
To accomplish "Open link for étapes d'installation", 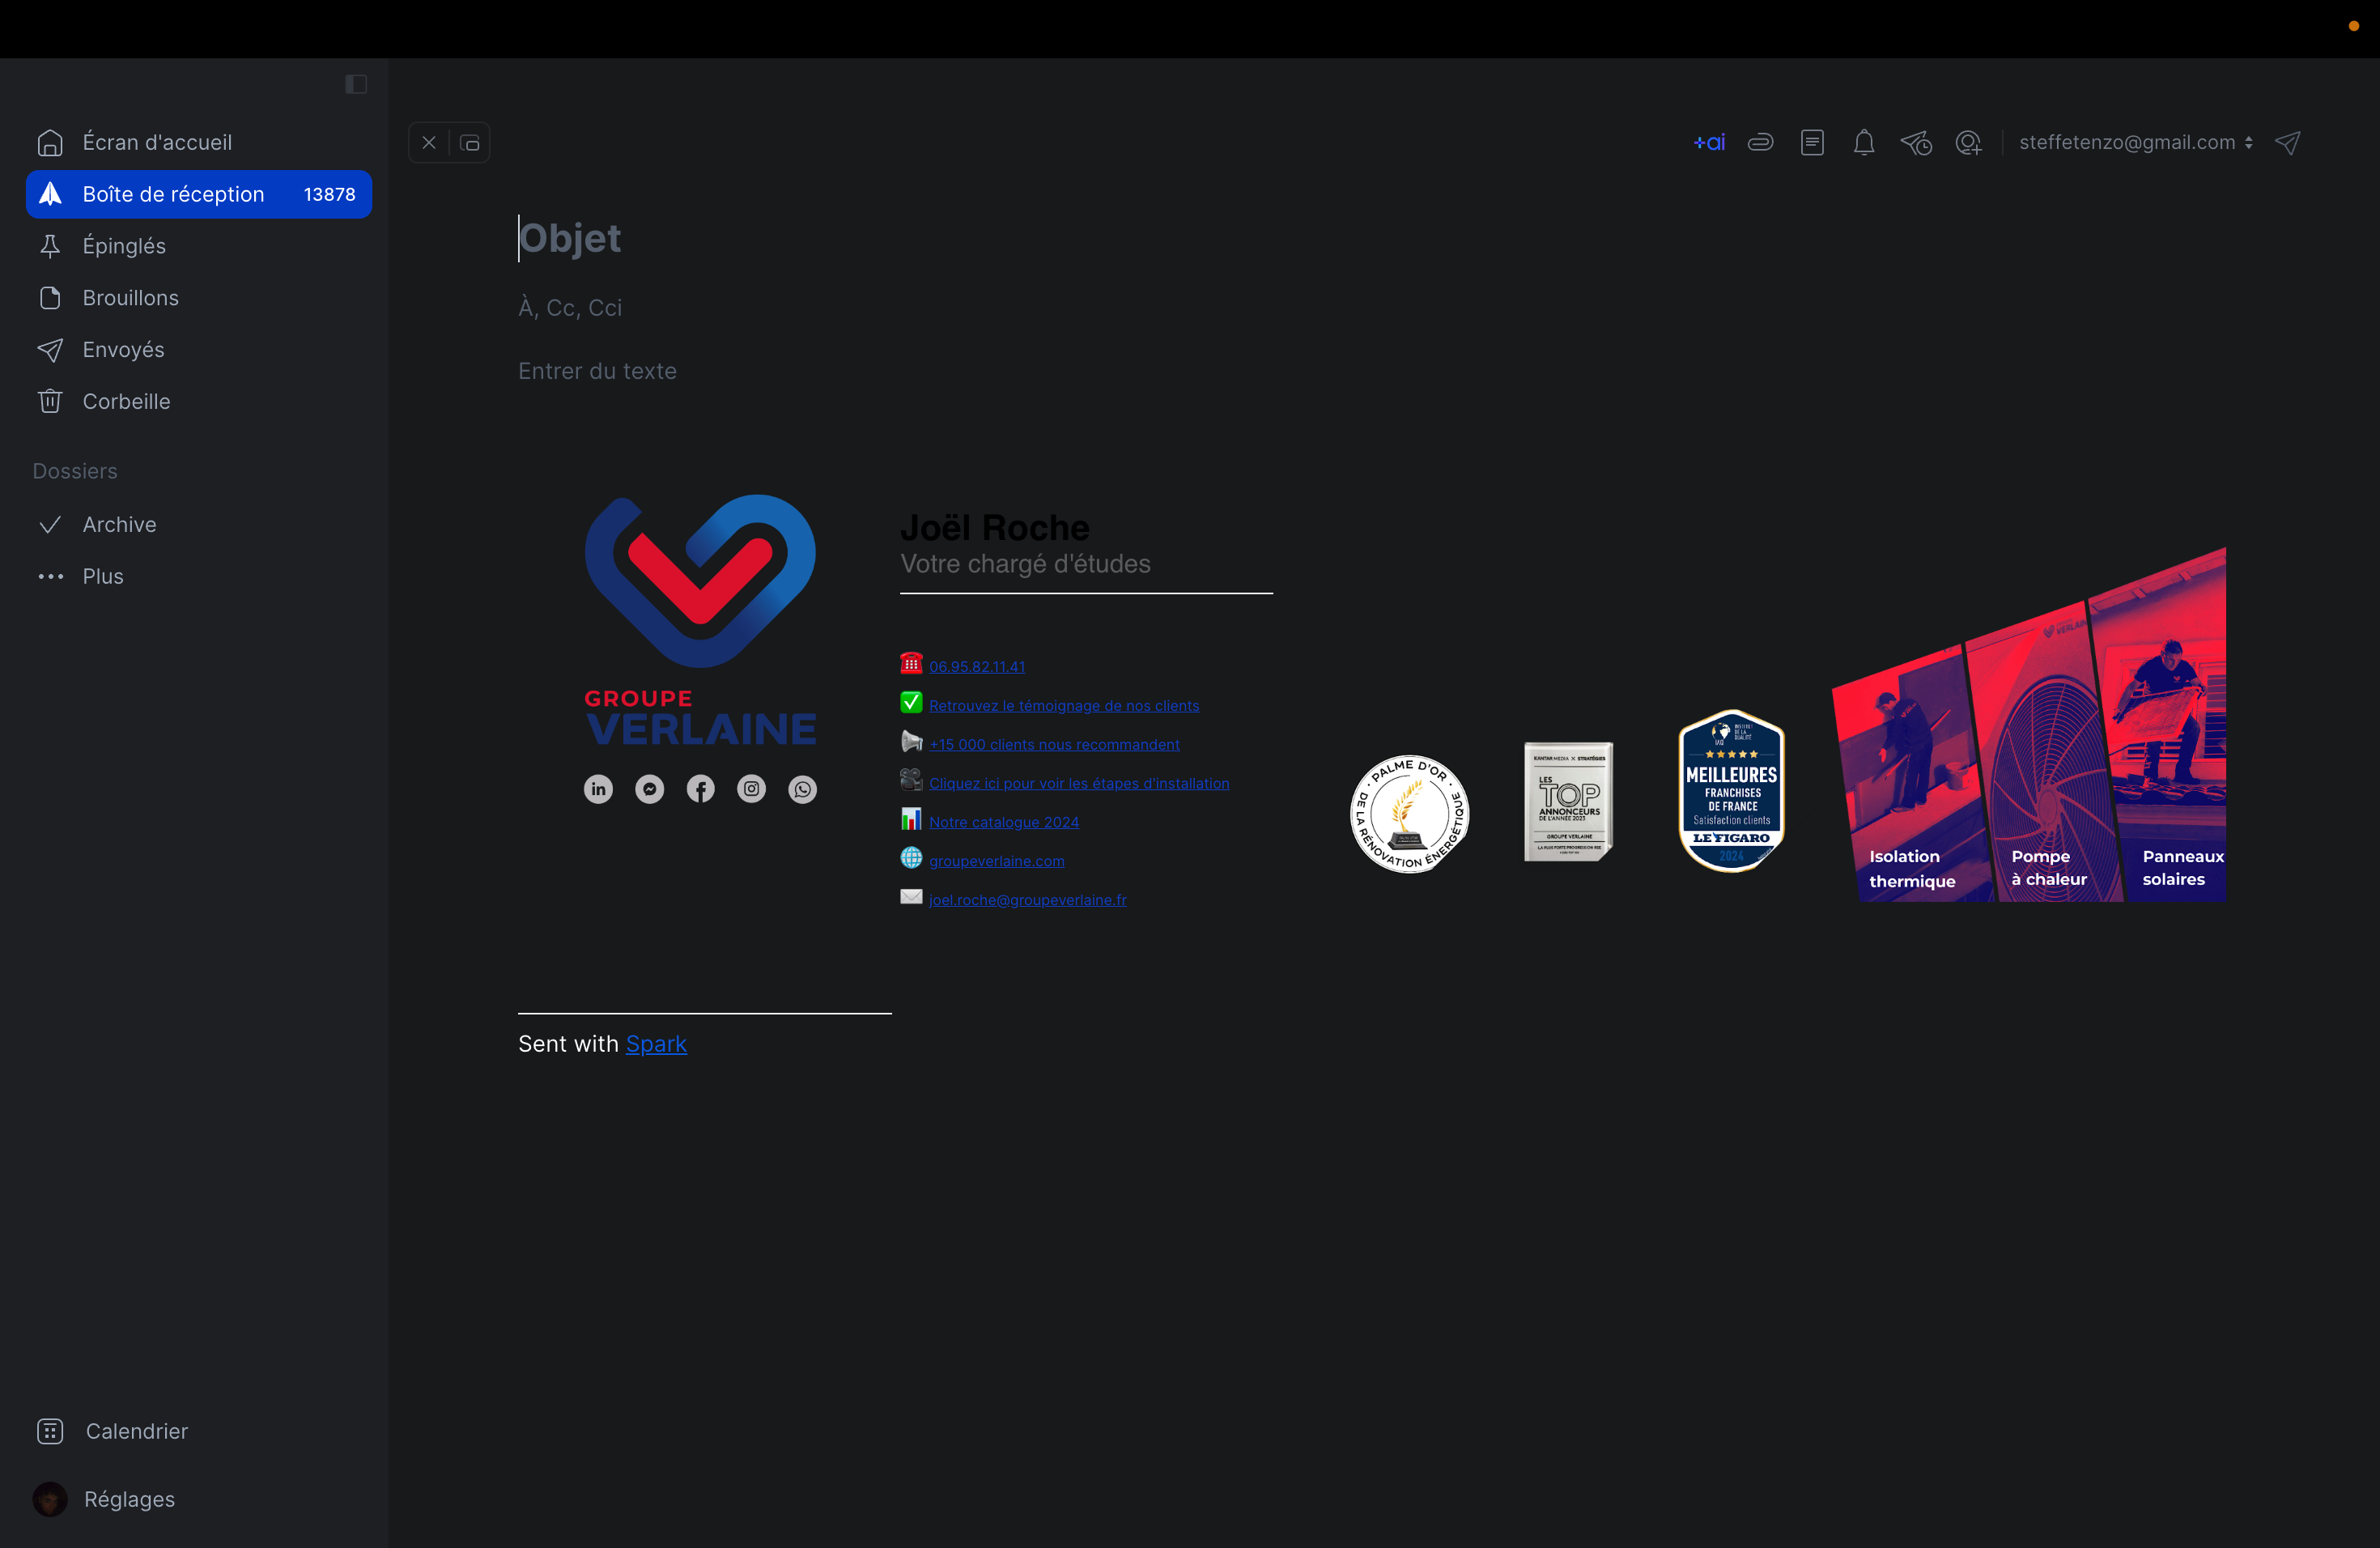I will tap(1079, 784).
